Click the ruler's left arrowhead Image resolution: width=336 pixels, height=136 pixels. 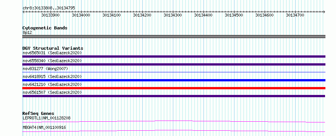(23, 12)
